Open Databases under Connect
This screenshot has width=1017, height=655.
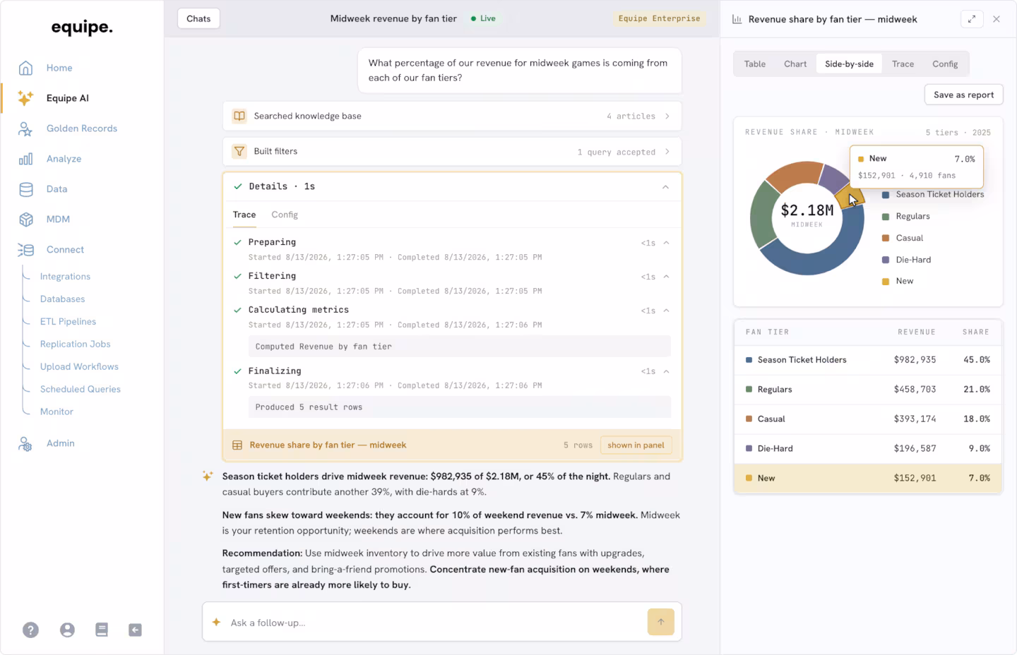[x=62, y=299]
